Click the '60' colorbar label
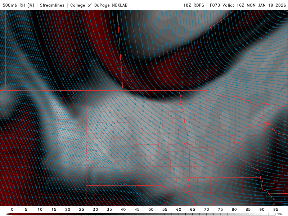This screenshot has width=288, height=216. click(179, 210)
